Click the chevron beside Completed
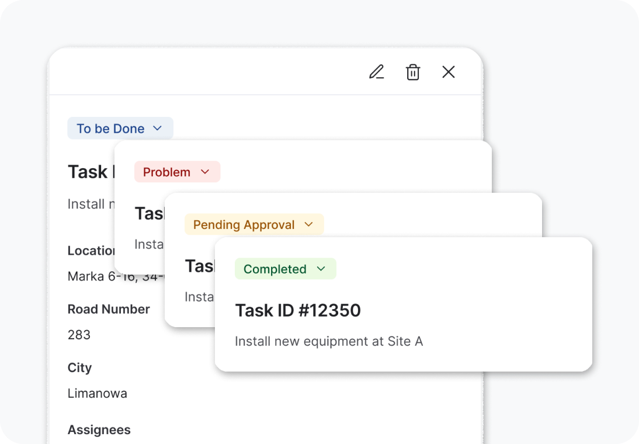Image resolution: width=639 pixels, height=444 pixels. click(321, 269)
